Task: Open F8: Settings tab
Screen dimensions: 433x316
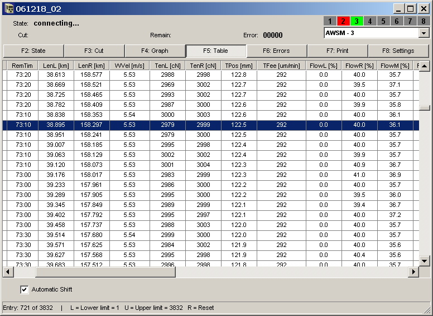Action: tap(398, 51)
